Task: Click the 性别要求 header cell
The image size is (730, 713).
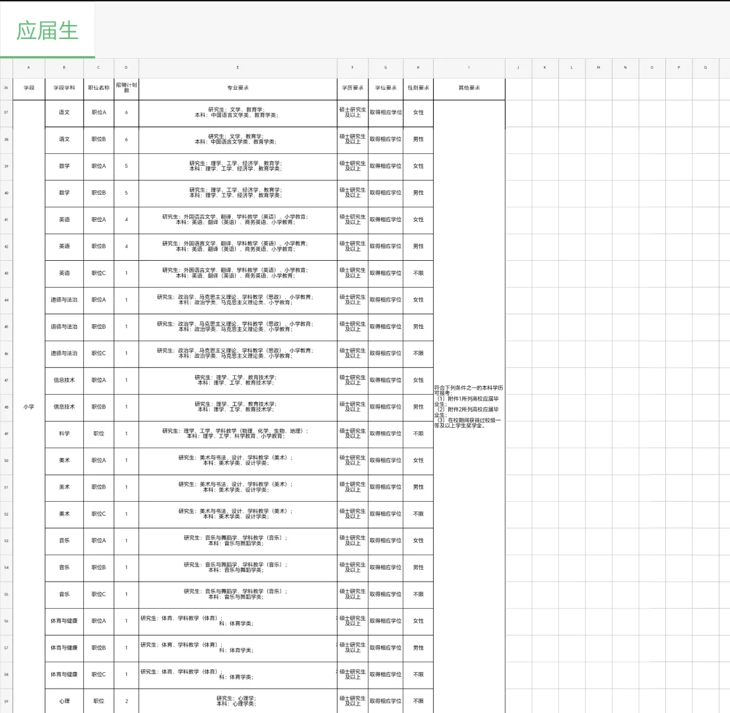Action: [418, 86]
